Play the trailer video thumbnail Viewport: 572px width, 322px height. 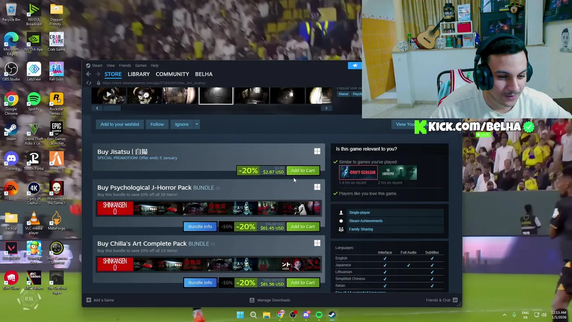[109, 95]
